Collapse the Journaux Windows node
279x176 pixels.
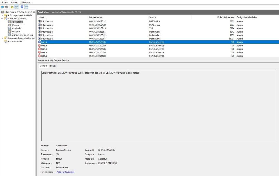point(3,19)
